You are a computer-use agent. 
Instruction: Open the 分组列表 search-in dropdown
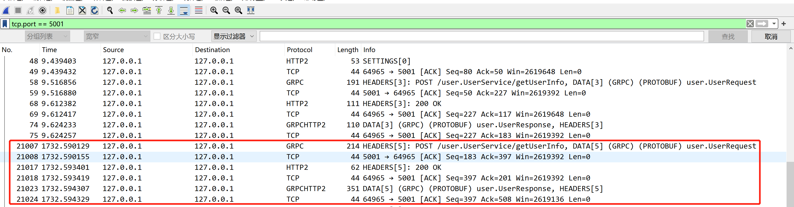pyautogui.click(x=48, y=36)
